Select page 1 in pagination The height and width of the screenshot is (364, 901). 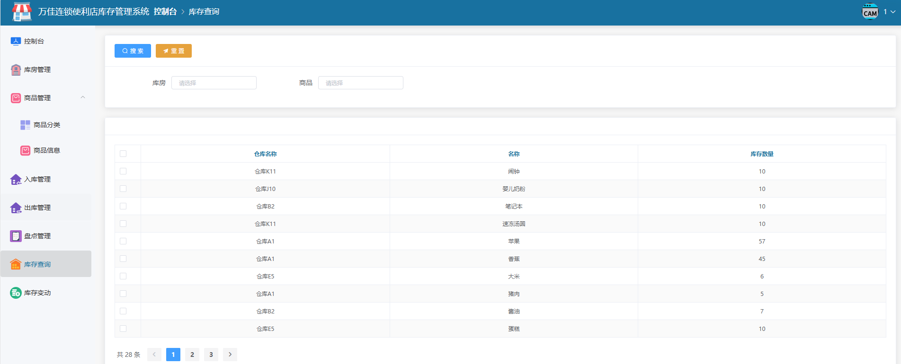tap(173, 355)
